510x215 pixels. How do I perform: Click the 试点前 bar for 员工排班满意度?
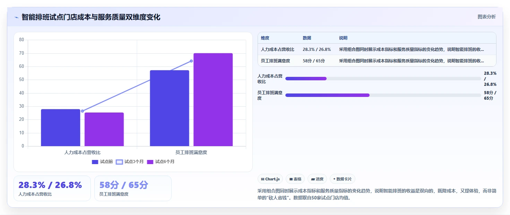point(170,108)
